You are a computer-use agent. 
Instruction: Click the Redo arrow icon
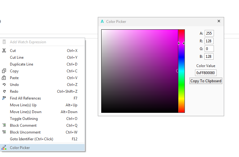click(x=4, y=91)
